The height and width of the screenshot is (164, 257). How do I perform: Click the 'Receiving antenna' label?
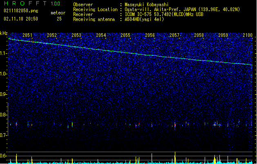point(94,19)
